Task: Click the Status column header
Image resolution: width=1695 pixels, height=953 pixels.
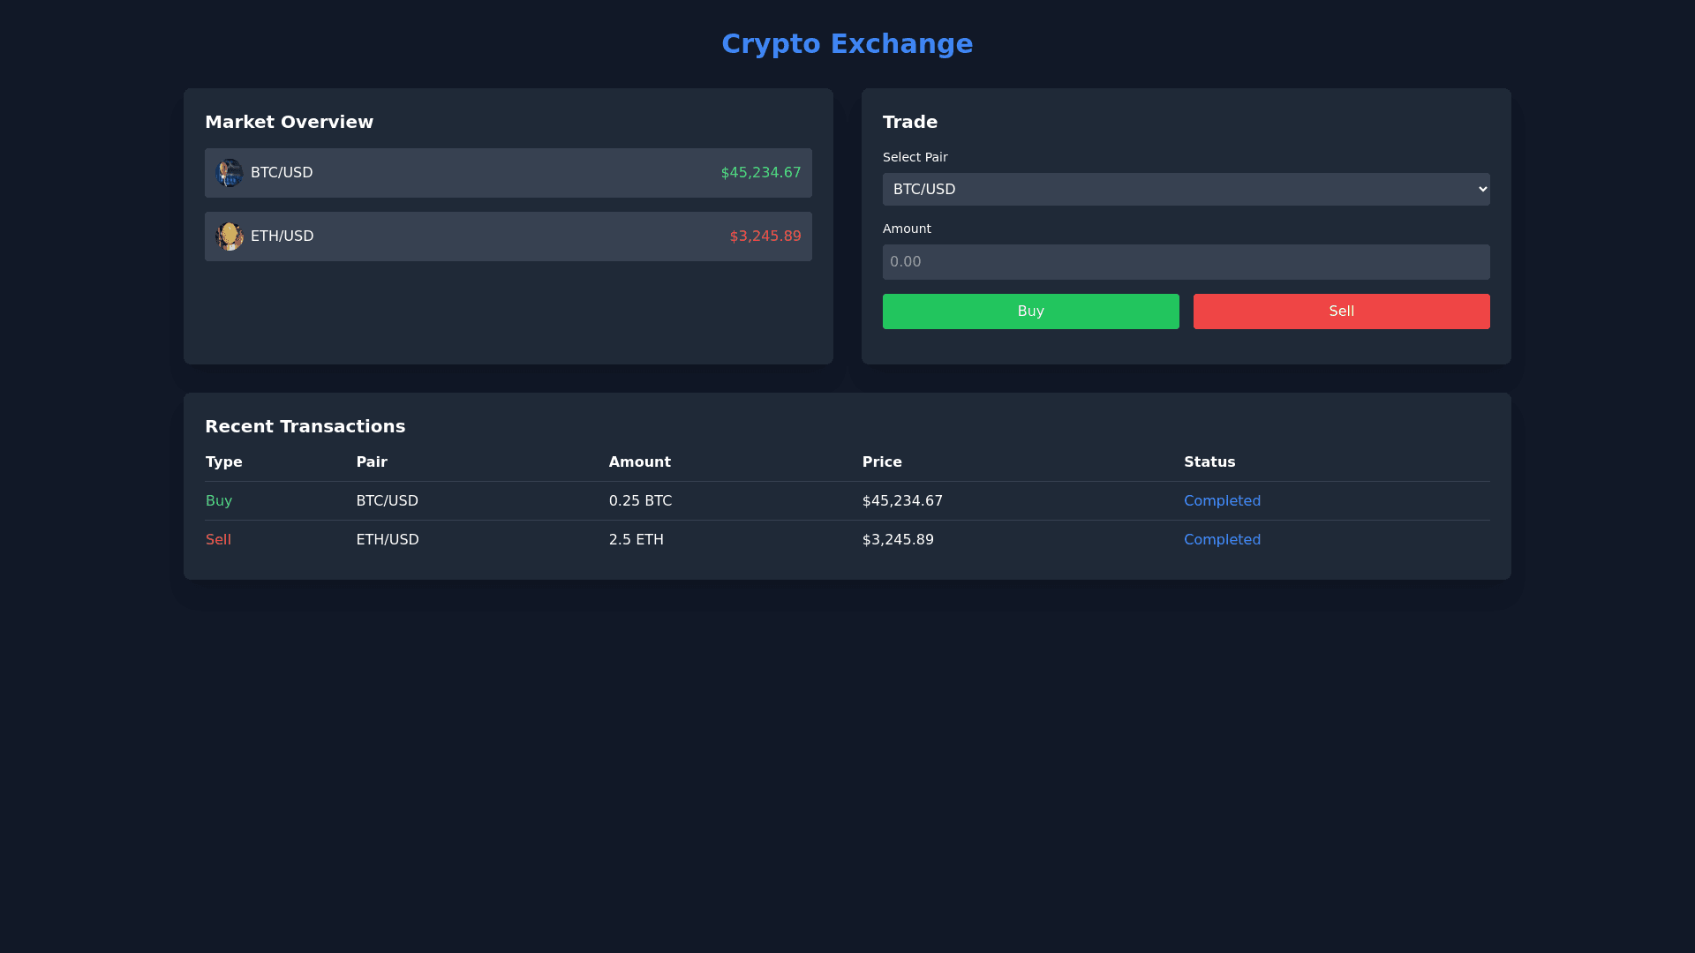Action: 1209,462
